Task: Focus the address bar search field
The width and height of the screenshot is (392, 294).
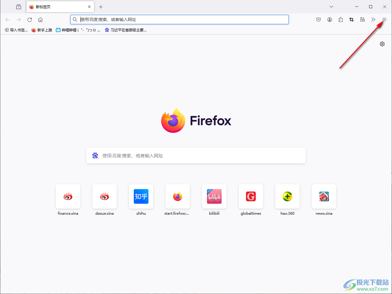Action: tap(180, 20)
